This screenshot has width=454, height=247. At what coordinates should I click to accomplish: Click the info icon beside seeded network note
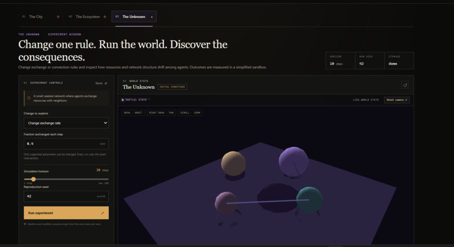click(x=29, y=98)
